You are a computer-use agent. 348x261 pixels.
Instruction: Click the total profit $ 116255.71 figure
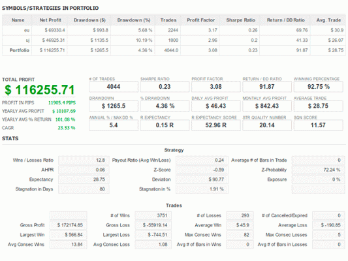click(40, 90)
